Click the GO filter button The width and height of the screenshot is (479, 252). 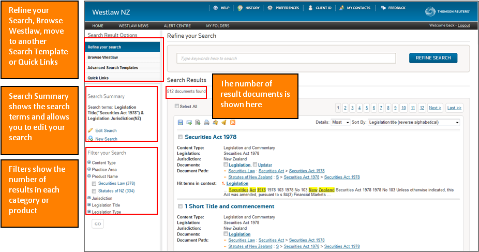point(98,224)
